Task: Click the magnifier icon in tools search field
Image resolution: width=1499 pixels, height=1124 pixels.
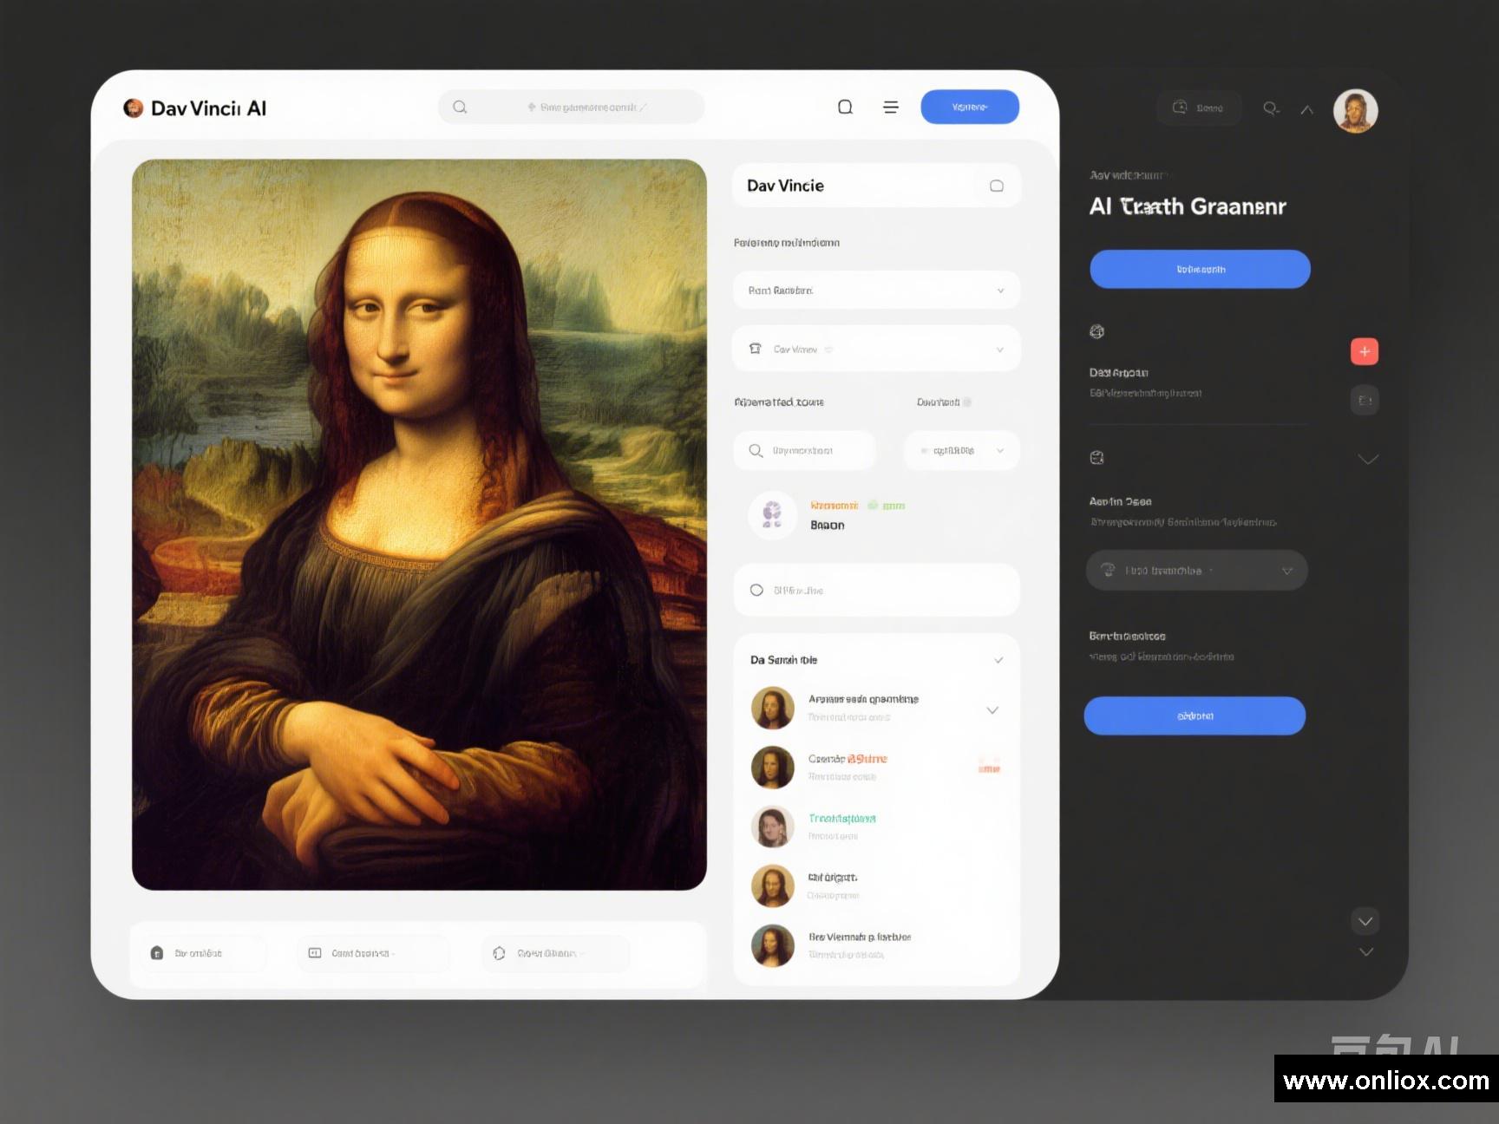Action: click(x=756, y=450)
